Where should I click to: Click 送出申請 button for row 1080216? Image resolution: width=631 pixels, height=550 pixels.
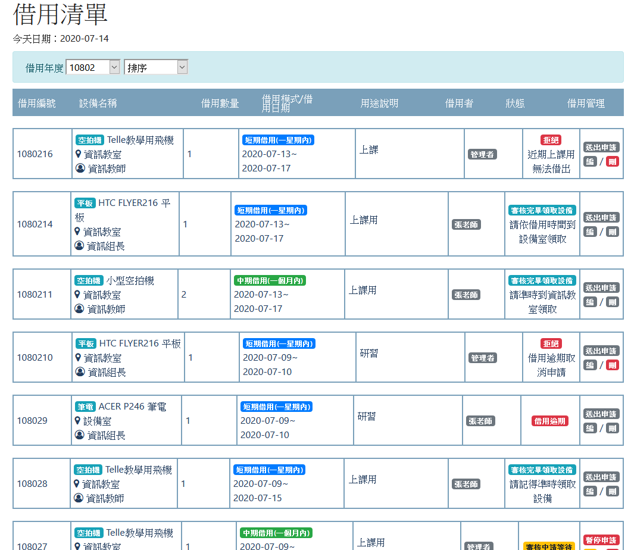[x=601, y=148]
